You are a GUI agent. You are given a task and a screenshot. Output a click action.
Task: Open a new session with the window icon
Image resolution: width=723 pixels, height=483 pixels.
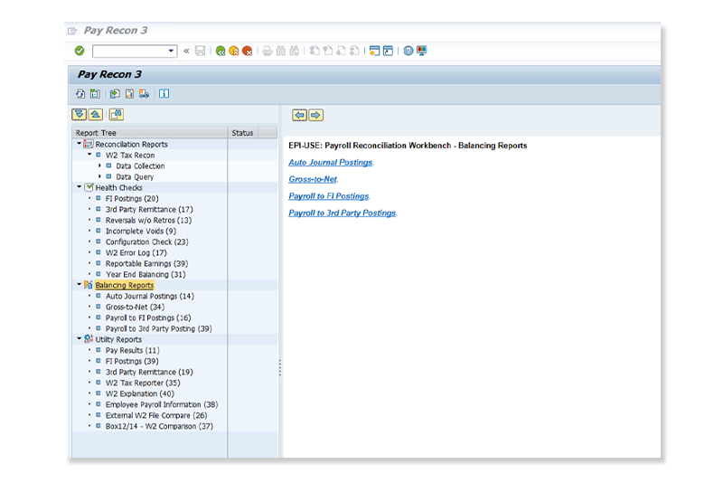[x=374, y=51]
